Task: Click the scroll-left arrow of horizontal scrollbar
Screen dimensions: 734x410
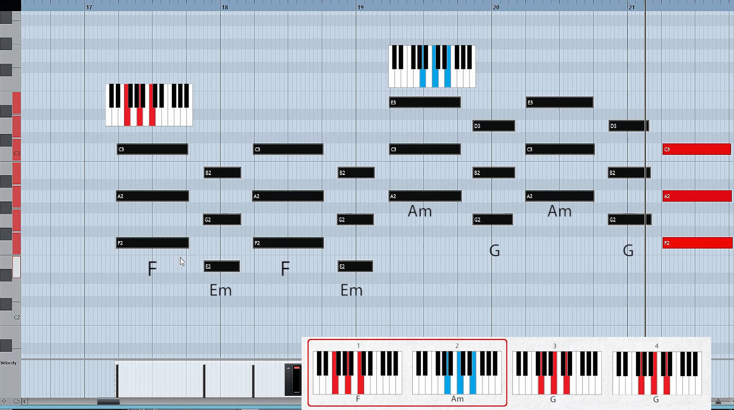Action: pyautogui.click(x=25, y=401)
